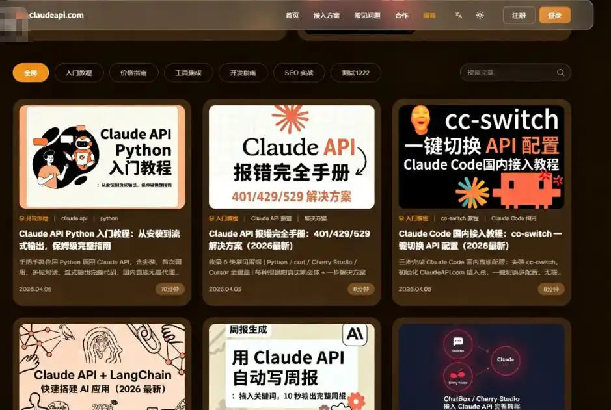Click the 2026.04.05 date on cc-switch card
The width and height of the screenshot is (611, 410).
point(414,289)
